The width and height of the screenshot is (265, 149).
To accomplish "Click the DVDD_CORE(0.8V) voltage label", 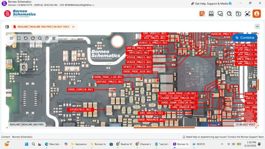I will click(x=80, y=90).
